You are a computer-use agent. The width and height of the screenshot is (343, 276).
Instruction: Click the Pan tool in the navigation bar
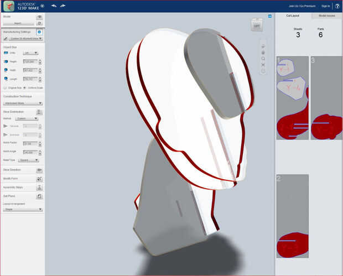pyautogui.click(x=263, y=53)
